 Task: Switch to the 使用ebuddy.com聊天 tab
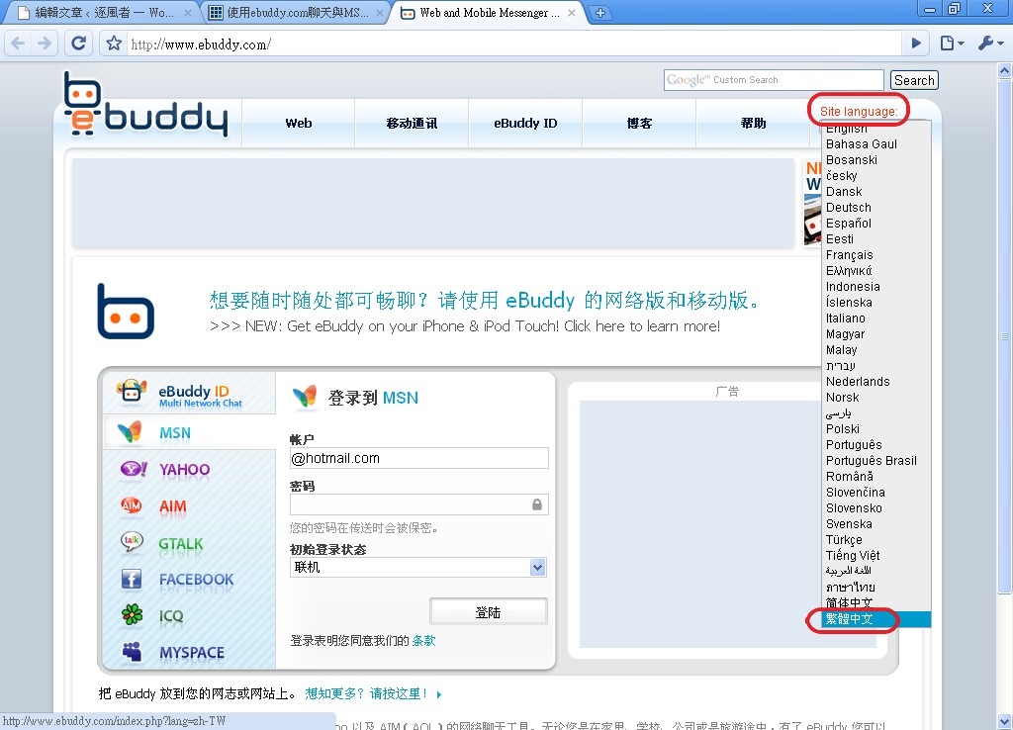(296, 13)
